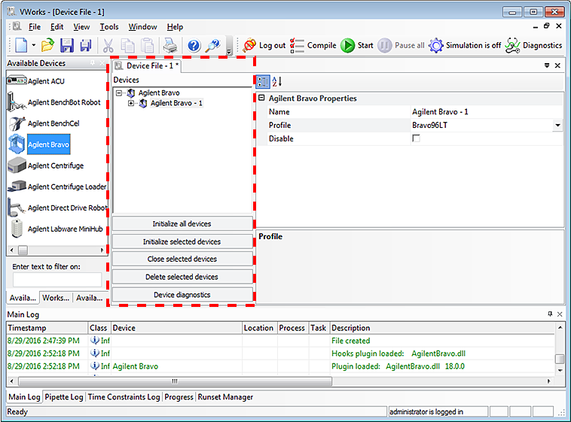The height and width of the screenshot is (422, 571).
Task: Click Initialize all devices button
Action: click(182, 224)
